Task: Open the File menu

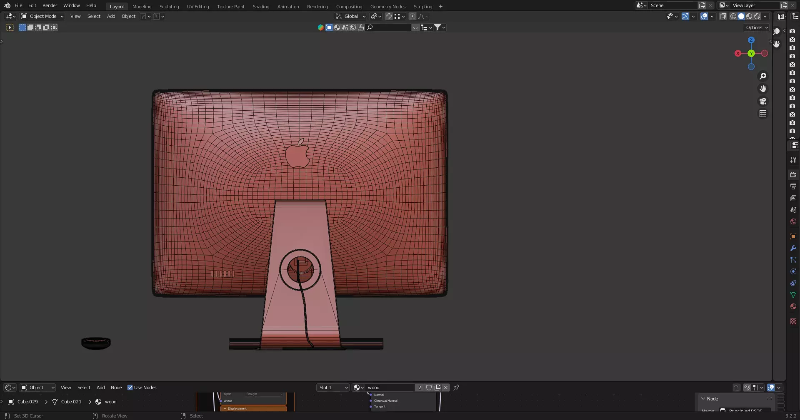Action: (x=18, y=5)
